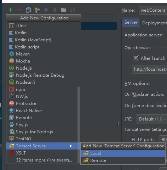Click the Move Up arrow icon
167x170 pixels.
pyautogui.click(x=46, y=10)
